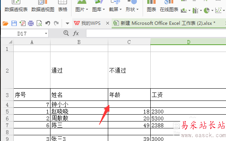Click the cell with name 钟小小

click(79, 104)
